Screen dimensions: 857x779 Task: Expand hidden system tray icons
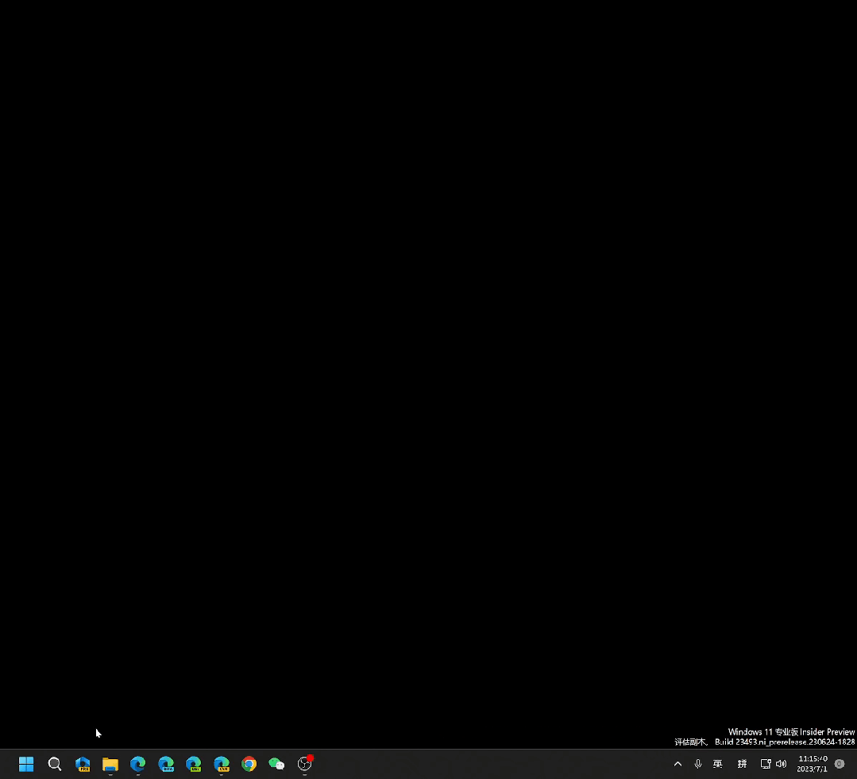[677, 764]
